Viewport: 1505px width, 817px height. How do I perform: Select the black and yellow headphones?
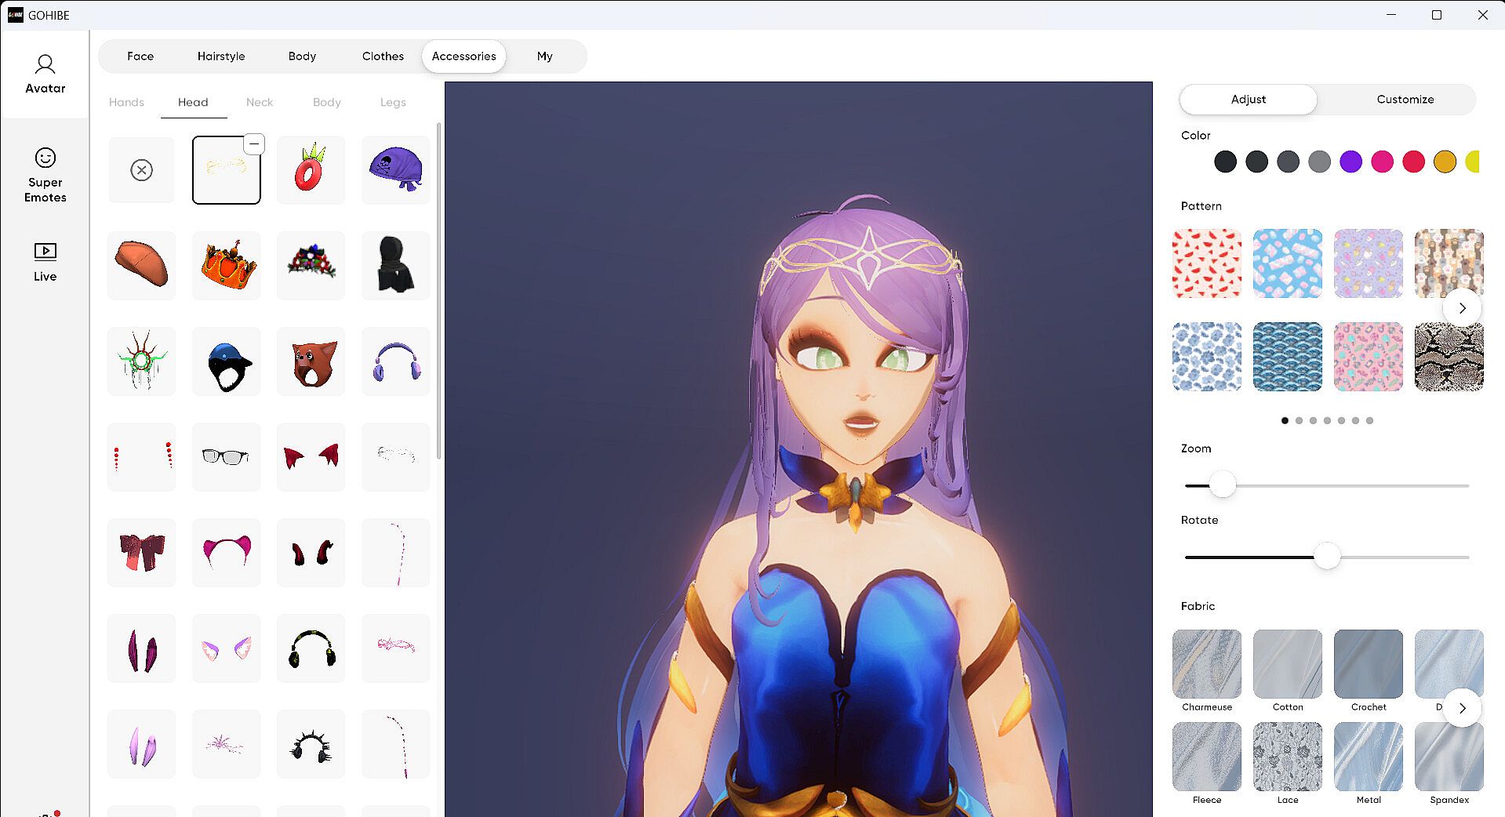pyautogui.click(x=311, y=648)
